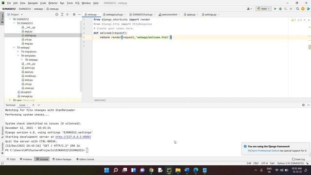Hide the Project tool window

(x=79, y=15)
